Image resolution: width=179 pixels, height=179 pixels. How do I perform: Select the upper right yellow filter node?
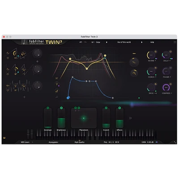point(105,55)
